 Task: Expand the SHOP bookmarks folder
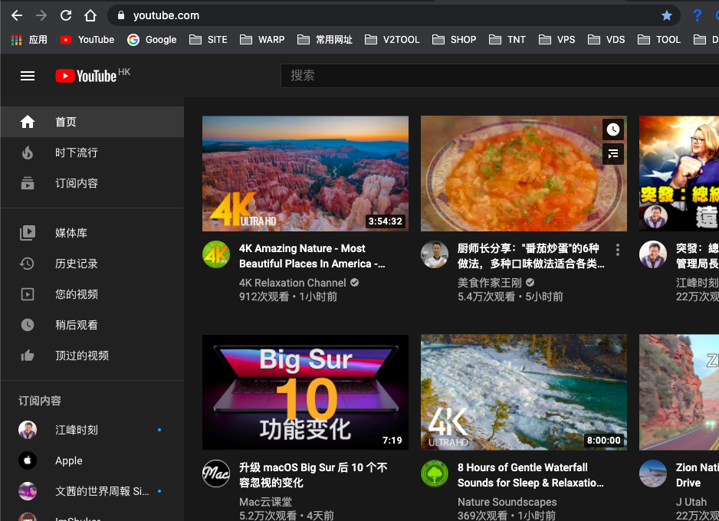coord(461,39)
